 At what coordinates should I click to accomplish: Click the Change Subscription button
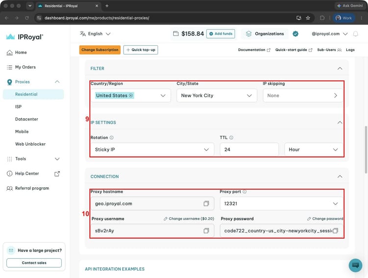pos(100,50)
